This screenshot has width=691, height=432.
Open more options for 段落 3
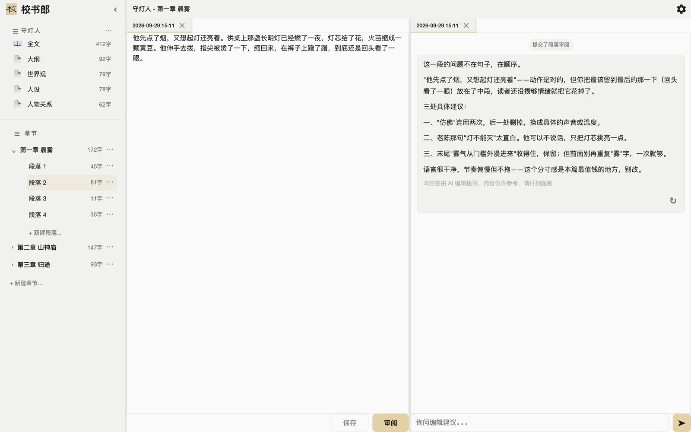(110, 198)
